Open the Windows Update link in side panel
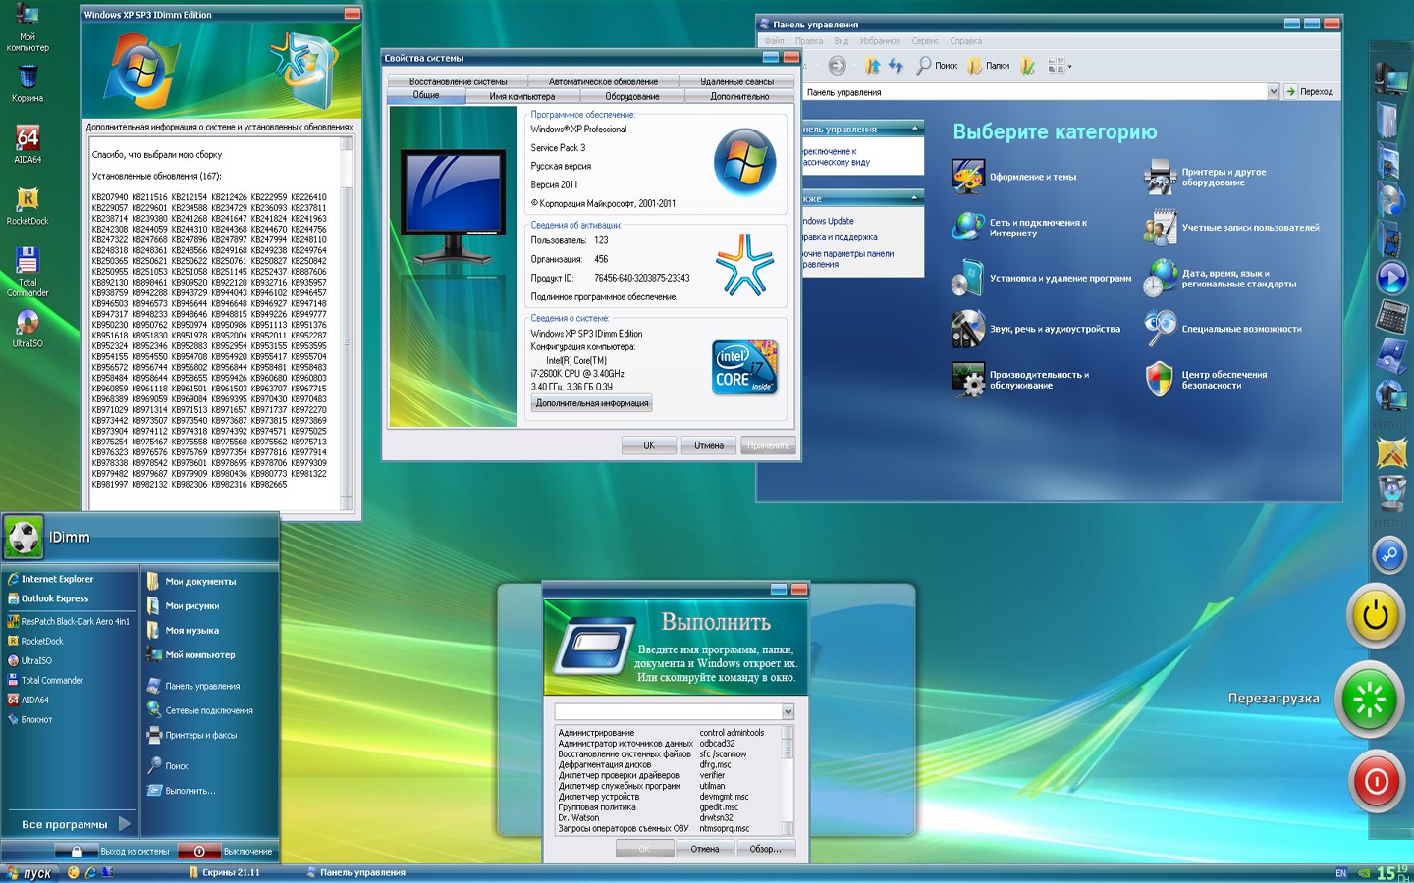Image resolution: width=1414 pixels, height=883 pixels. point(829,221)
